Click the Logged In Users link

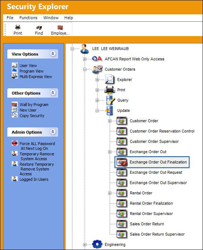[34, 179]
